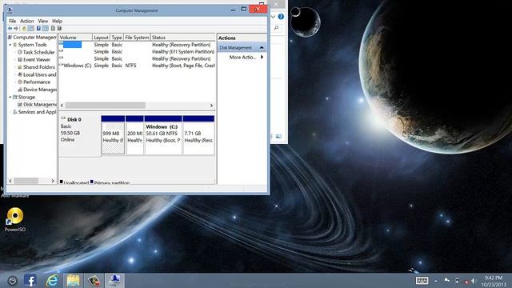Click the Status column header
The width and height of the screenshot is (512, 288).
coord(183,38)
